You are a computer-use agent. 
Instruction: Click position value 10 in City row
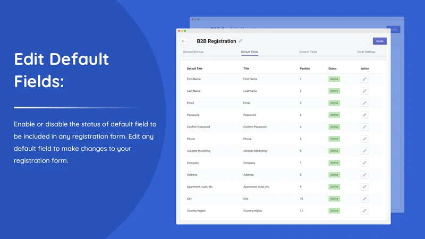point(301,199)
